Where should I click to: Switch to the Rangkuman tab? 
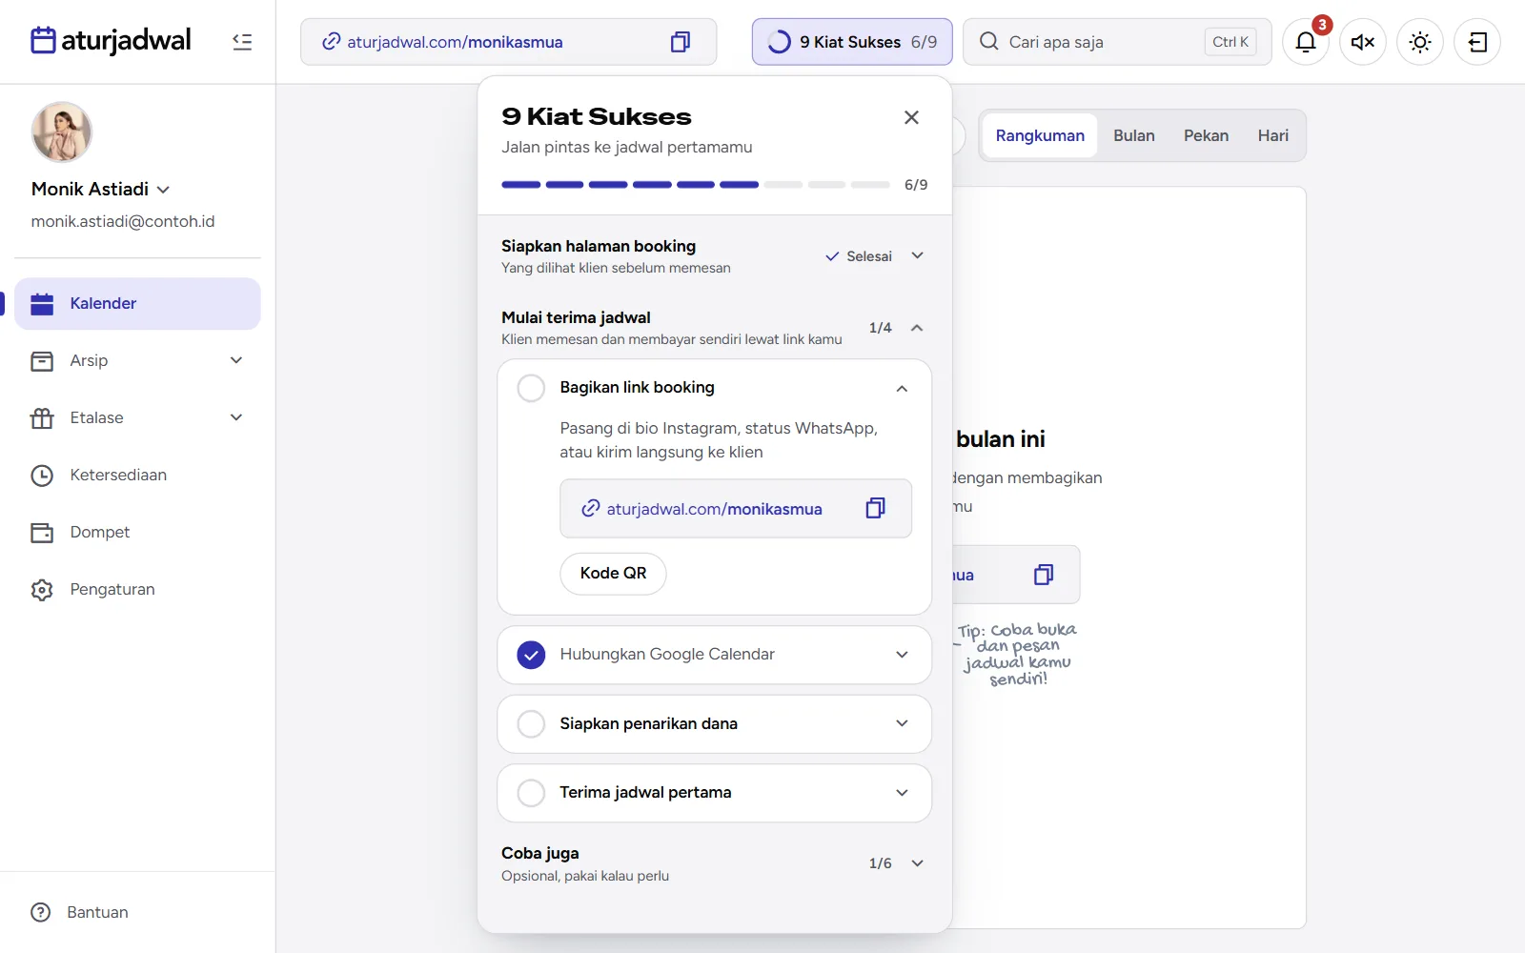(1040, 135)
